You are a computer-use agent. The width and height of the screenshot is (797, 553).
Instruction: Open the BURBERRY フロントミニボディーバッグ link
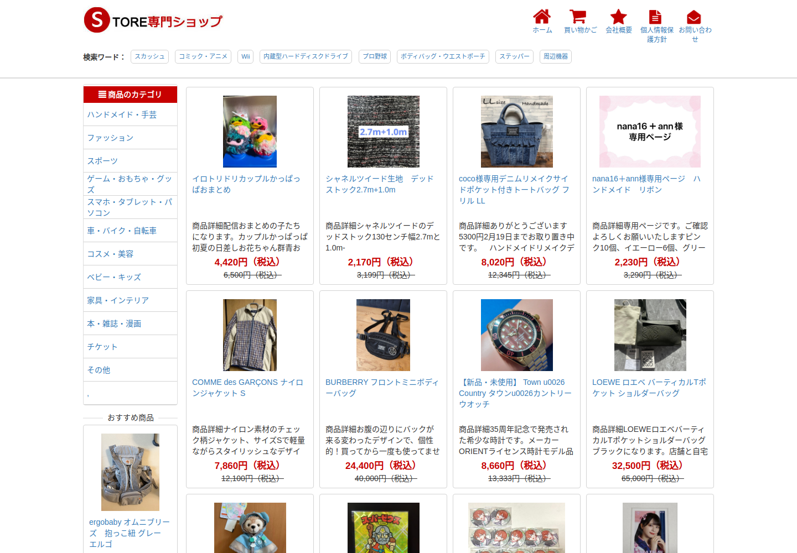[382, 388]
